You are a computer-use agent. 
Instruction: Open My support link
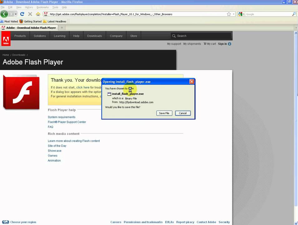tap(174, 44)
